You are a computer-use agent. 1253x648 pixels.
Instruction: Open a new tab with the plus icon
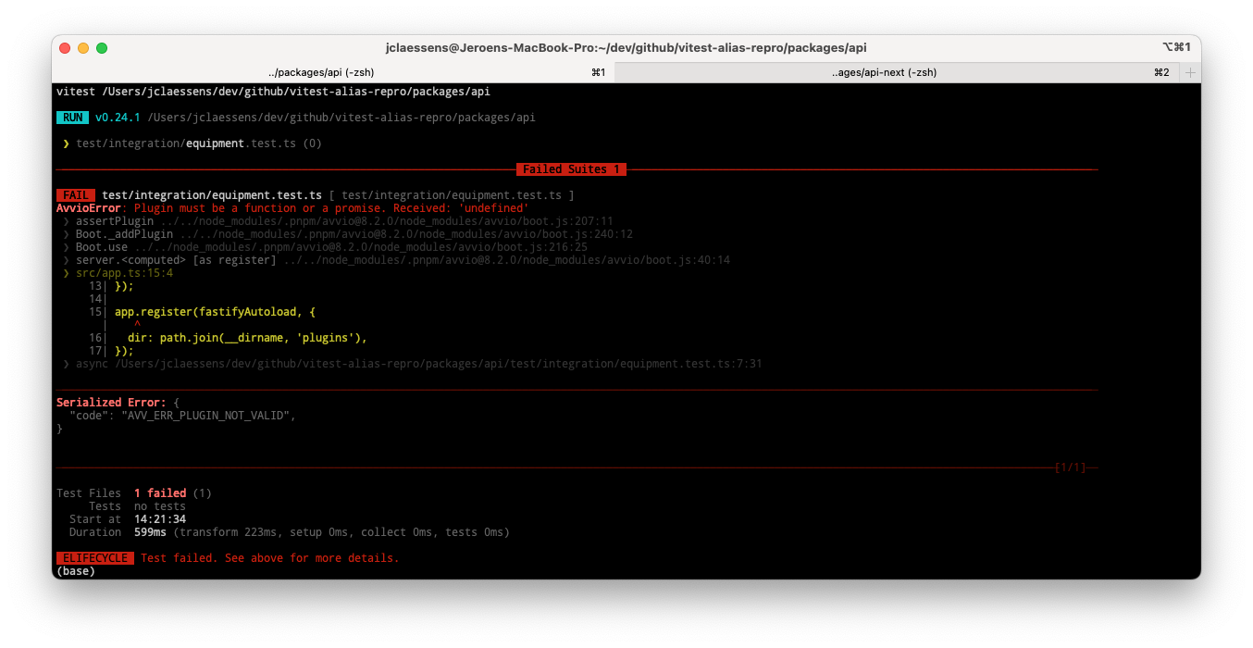[1190, 71]
